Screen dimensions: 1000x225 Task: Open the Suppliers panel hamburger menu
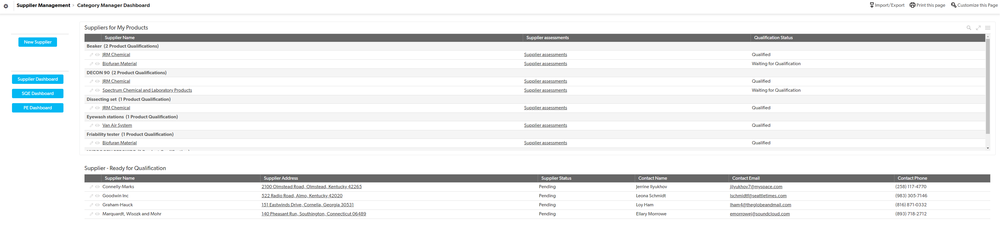click(988, 28)
